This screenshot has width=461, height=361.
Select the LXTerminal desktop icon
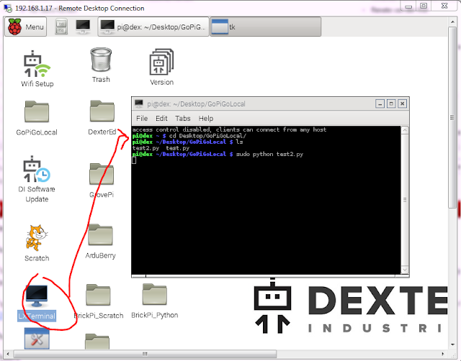(x=37, y=302)
